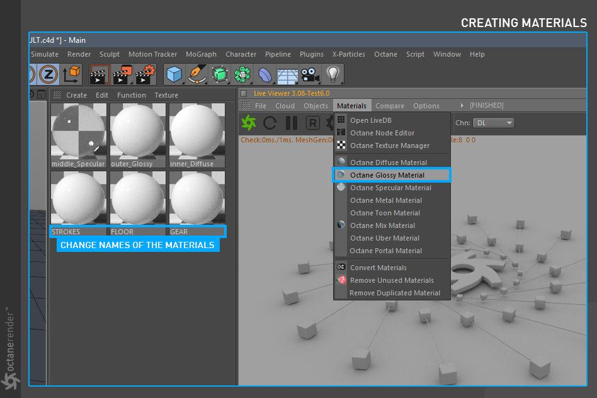Select the Spline Pen tool icon

(197, 75)
